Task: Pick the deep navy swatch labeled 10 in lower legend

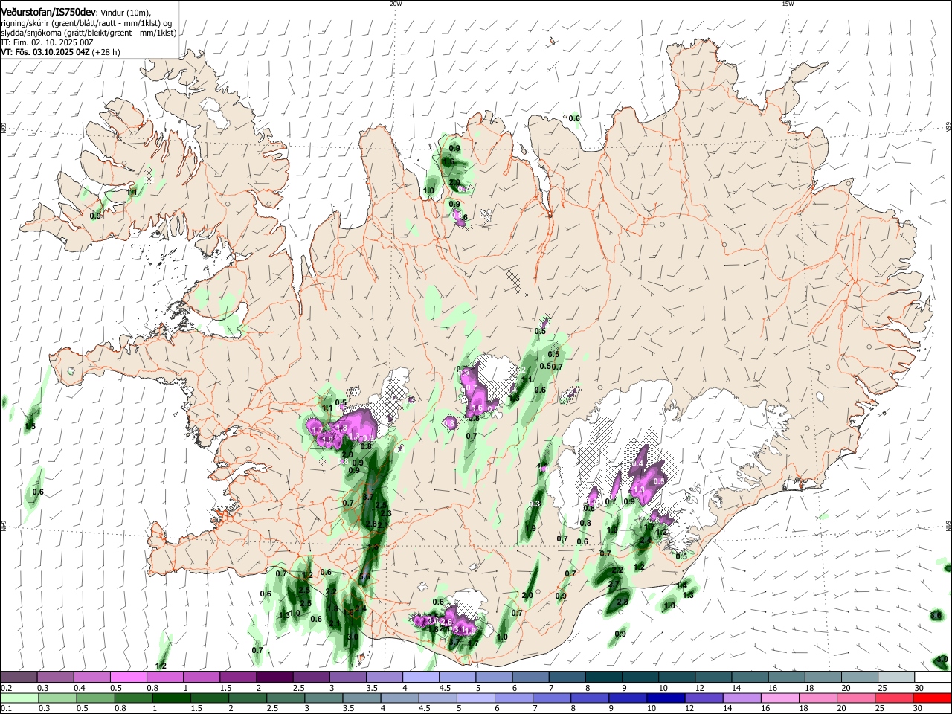Action: click(x=666, y=698)
